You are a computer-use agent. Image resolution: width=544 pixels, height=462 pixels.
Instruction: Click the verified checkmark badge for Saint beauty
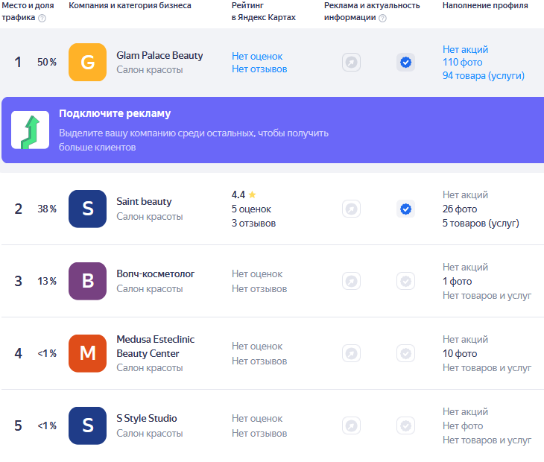[x=405, y=209]
